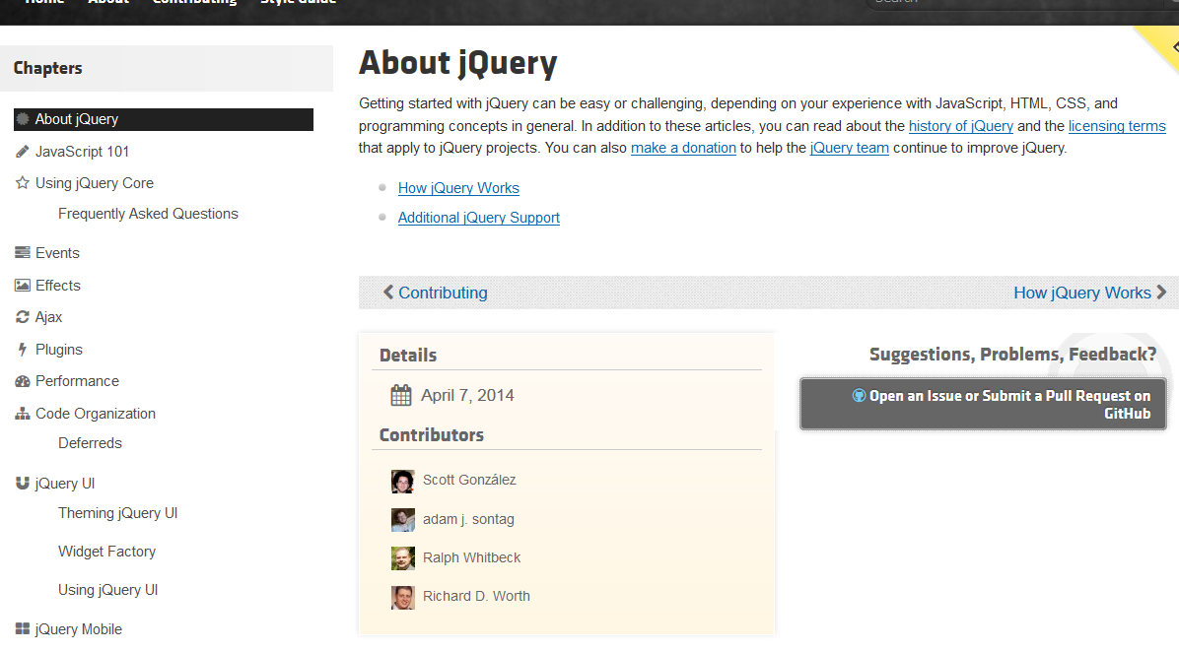Click the Effects chapter picture icon
1179x652 pixels.
(x=23, y=286)
